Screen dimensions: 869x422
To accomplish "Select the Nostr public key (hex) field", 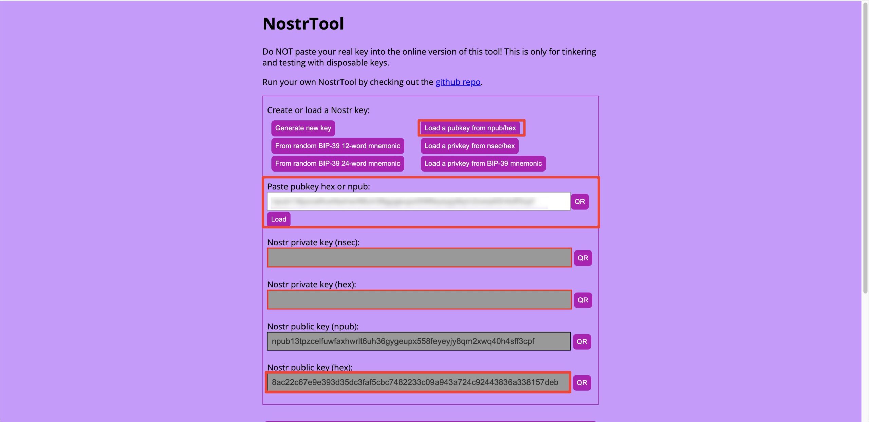I will [x=418, y=382].
